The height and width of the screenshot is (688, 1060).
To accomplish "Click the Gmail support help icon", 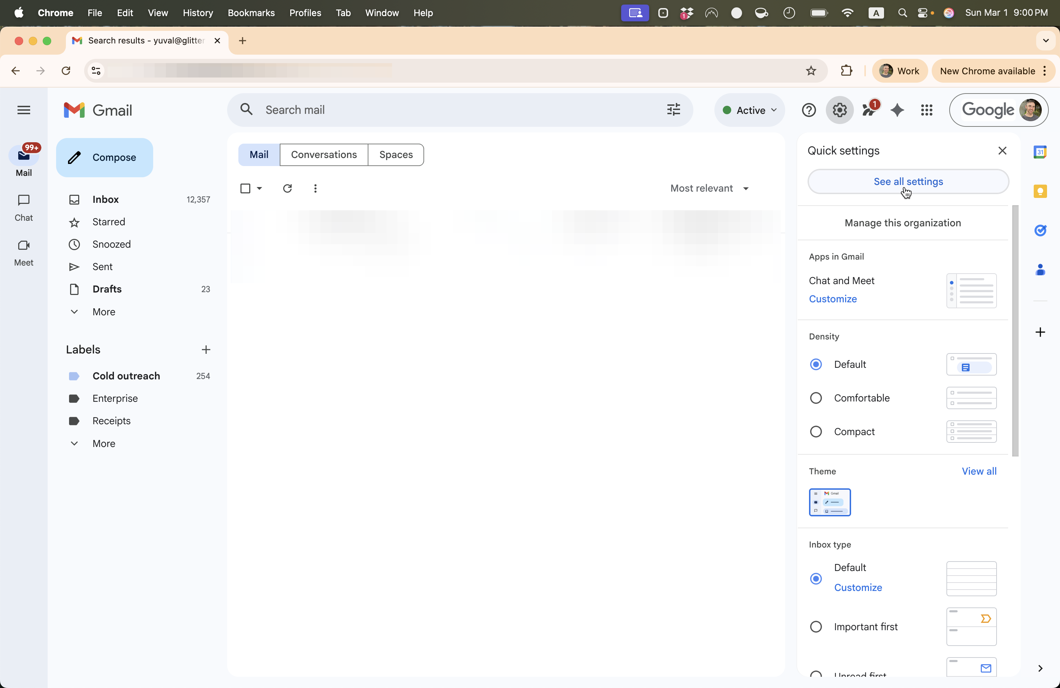I will (808, 110).
